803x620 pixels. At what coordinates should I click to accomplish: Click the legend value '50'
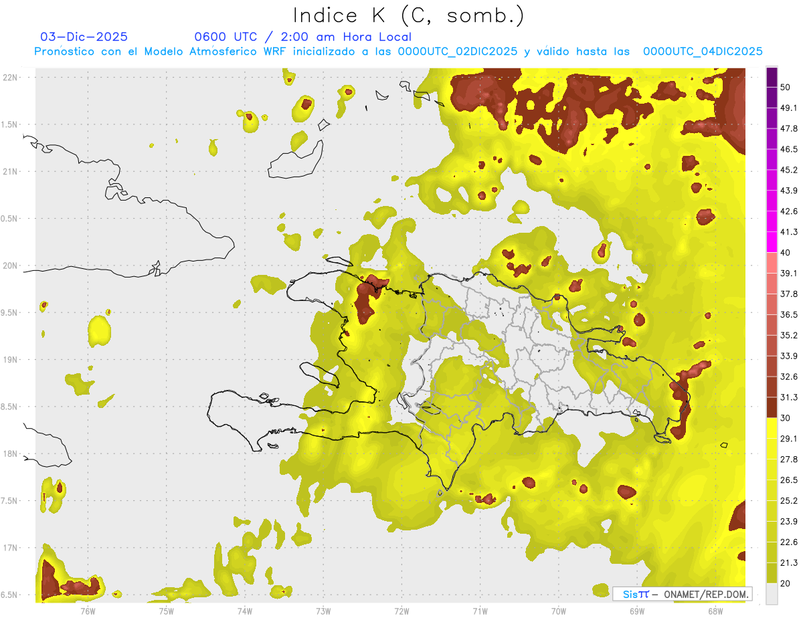point(786,88)
